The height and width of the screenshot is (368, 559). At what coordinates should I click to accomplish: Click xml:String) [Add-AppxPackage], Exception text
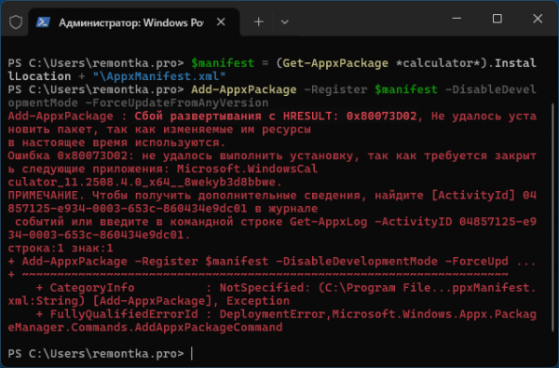coord(149,301)
